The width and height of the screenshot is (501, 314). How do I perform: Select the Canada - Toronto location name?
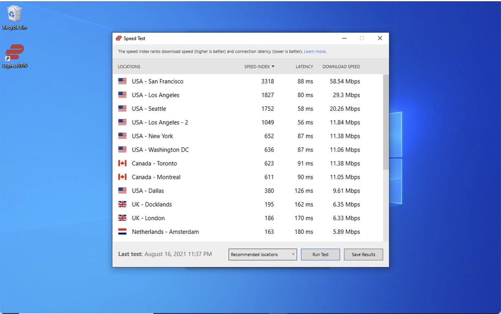[x=154, y=163]
